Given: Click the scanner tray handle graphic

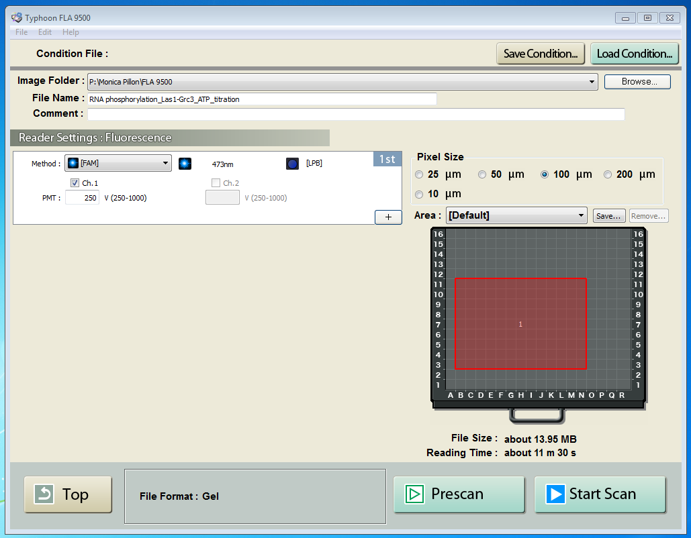Looking at the screenshot, I should (x=537, y=416).
